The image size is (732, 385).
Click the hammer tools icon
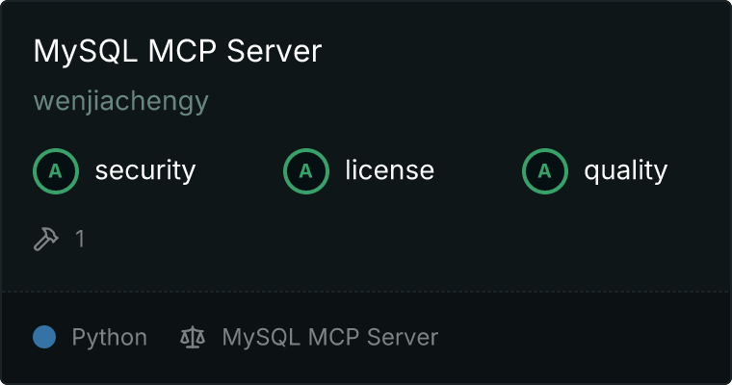coord(46,239)
